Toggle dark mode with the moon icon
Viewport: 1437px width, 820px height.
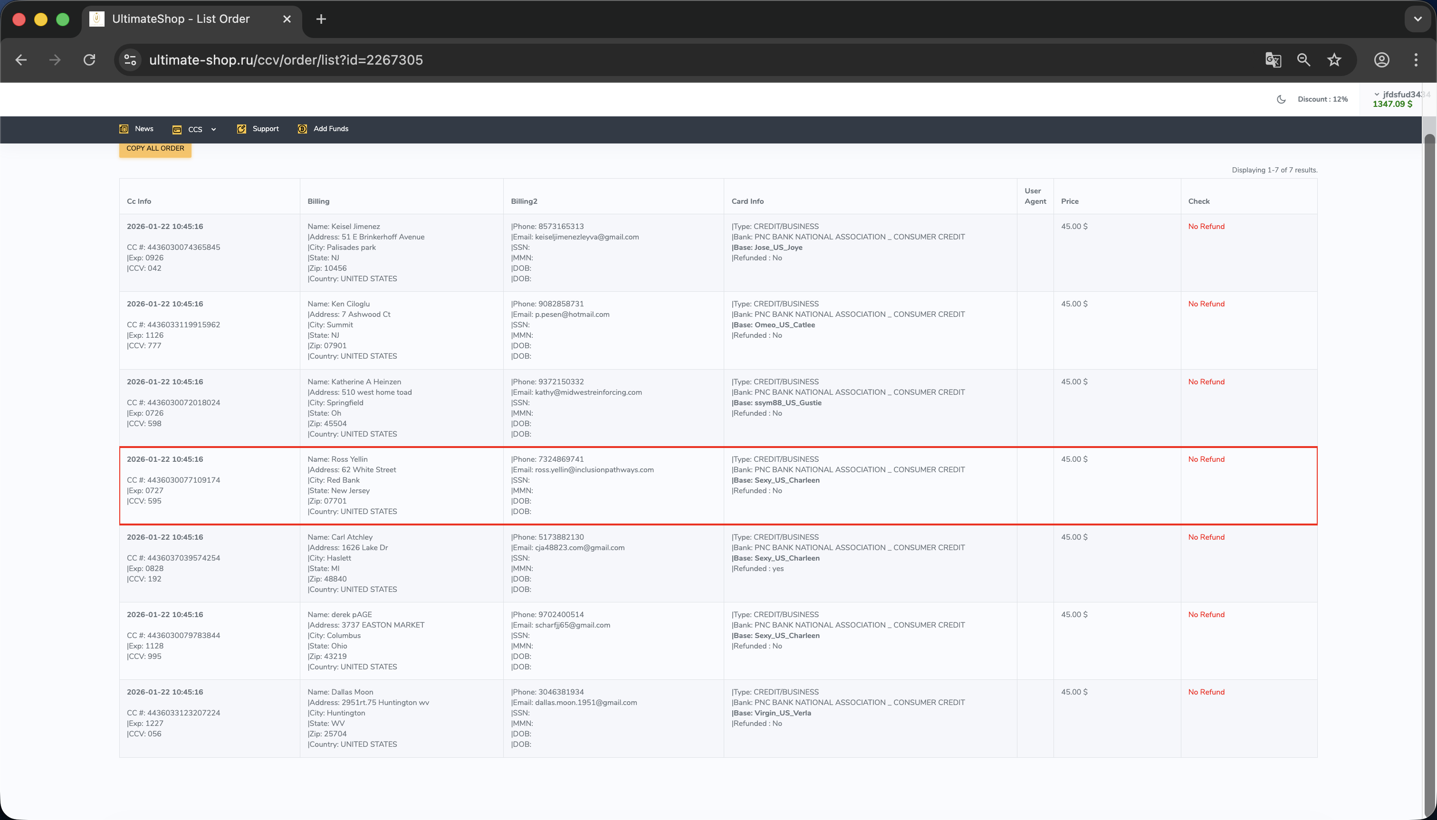point(1281,99)
